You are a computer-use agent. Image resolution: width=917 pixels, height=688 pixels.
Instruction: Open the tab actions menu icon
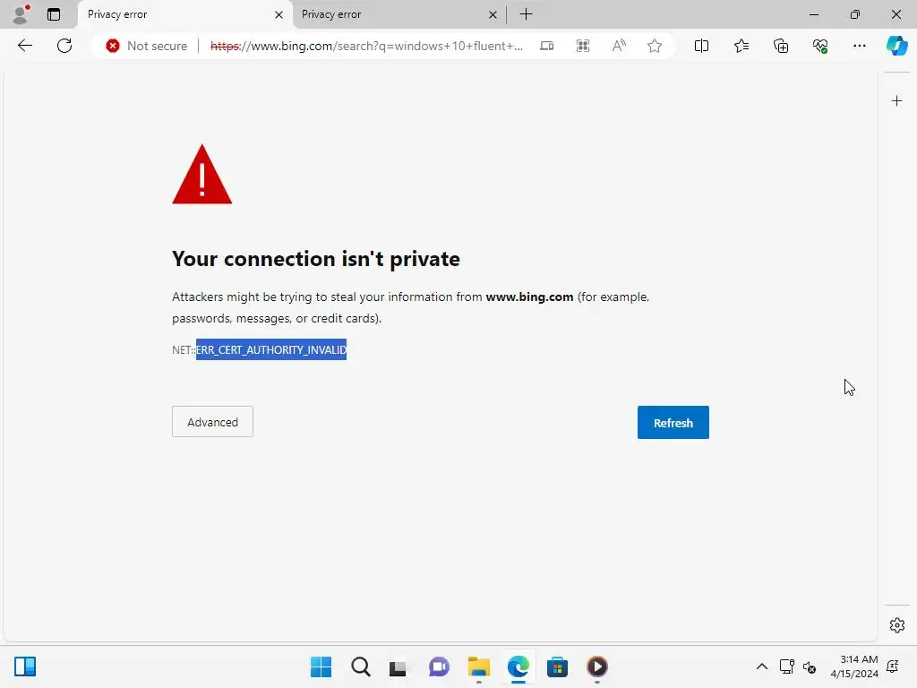(54, 14)
